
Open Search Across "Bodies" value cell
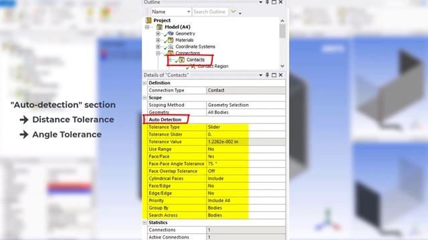tap(246, 215)
